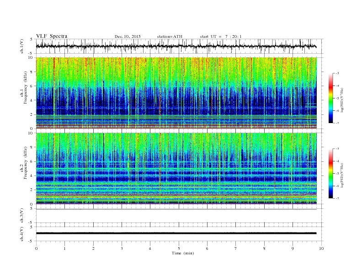Click the "1" tick on the time axis
This screenshot has width=362, height=279.
point(64,248)
